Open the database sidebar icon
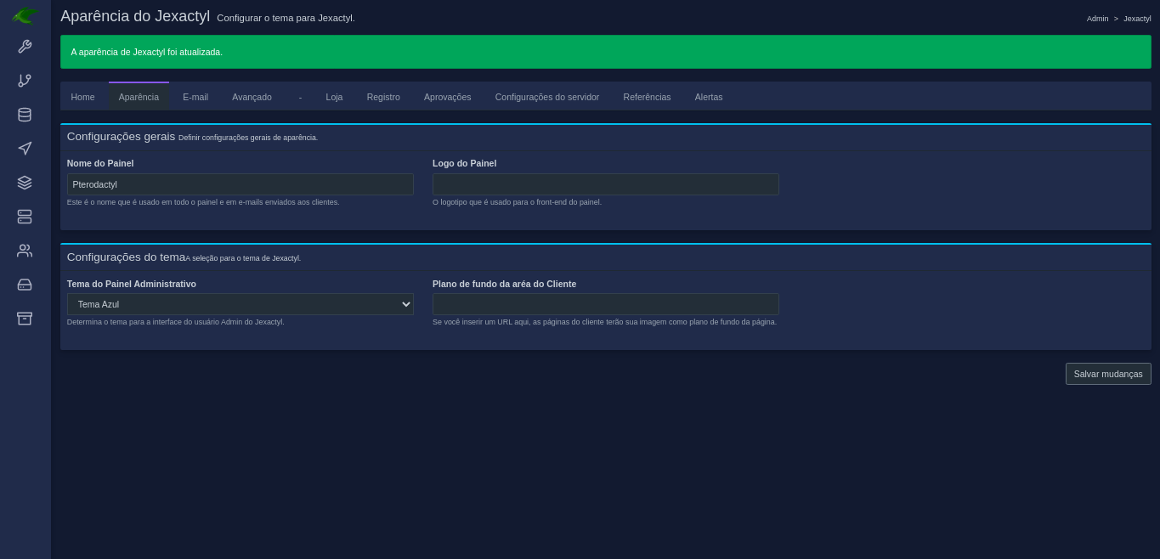 pyautogui.click(x=25, y=115)
